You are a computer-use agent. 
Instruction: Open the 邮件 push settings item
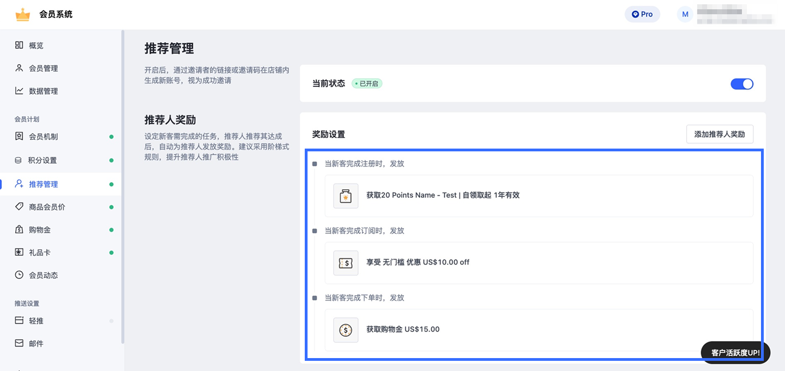tap(36, 343)
